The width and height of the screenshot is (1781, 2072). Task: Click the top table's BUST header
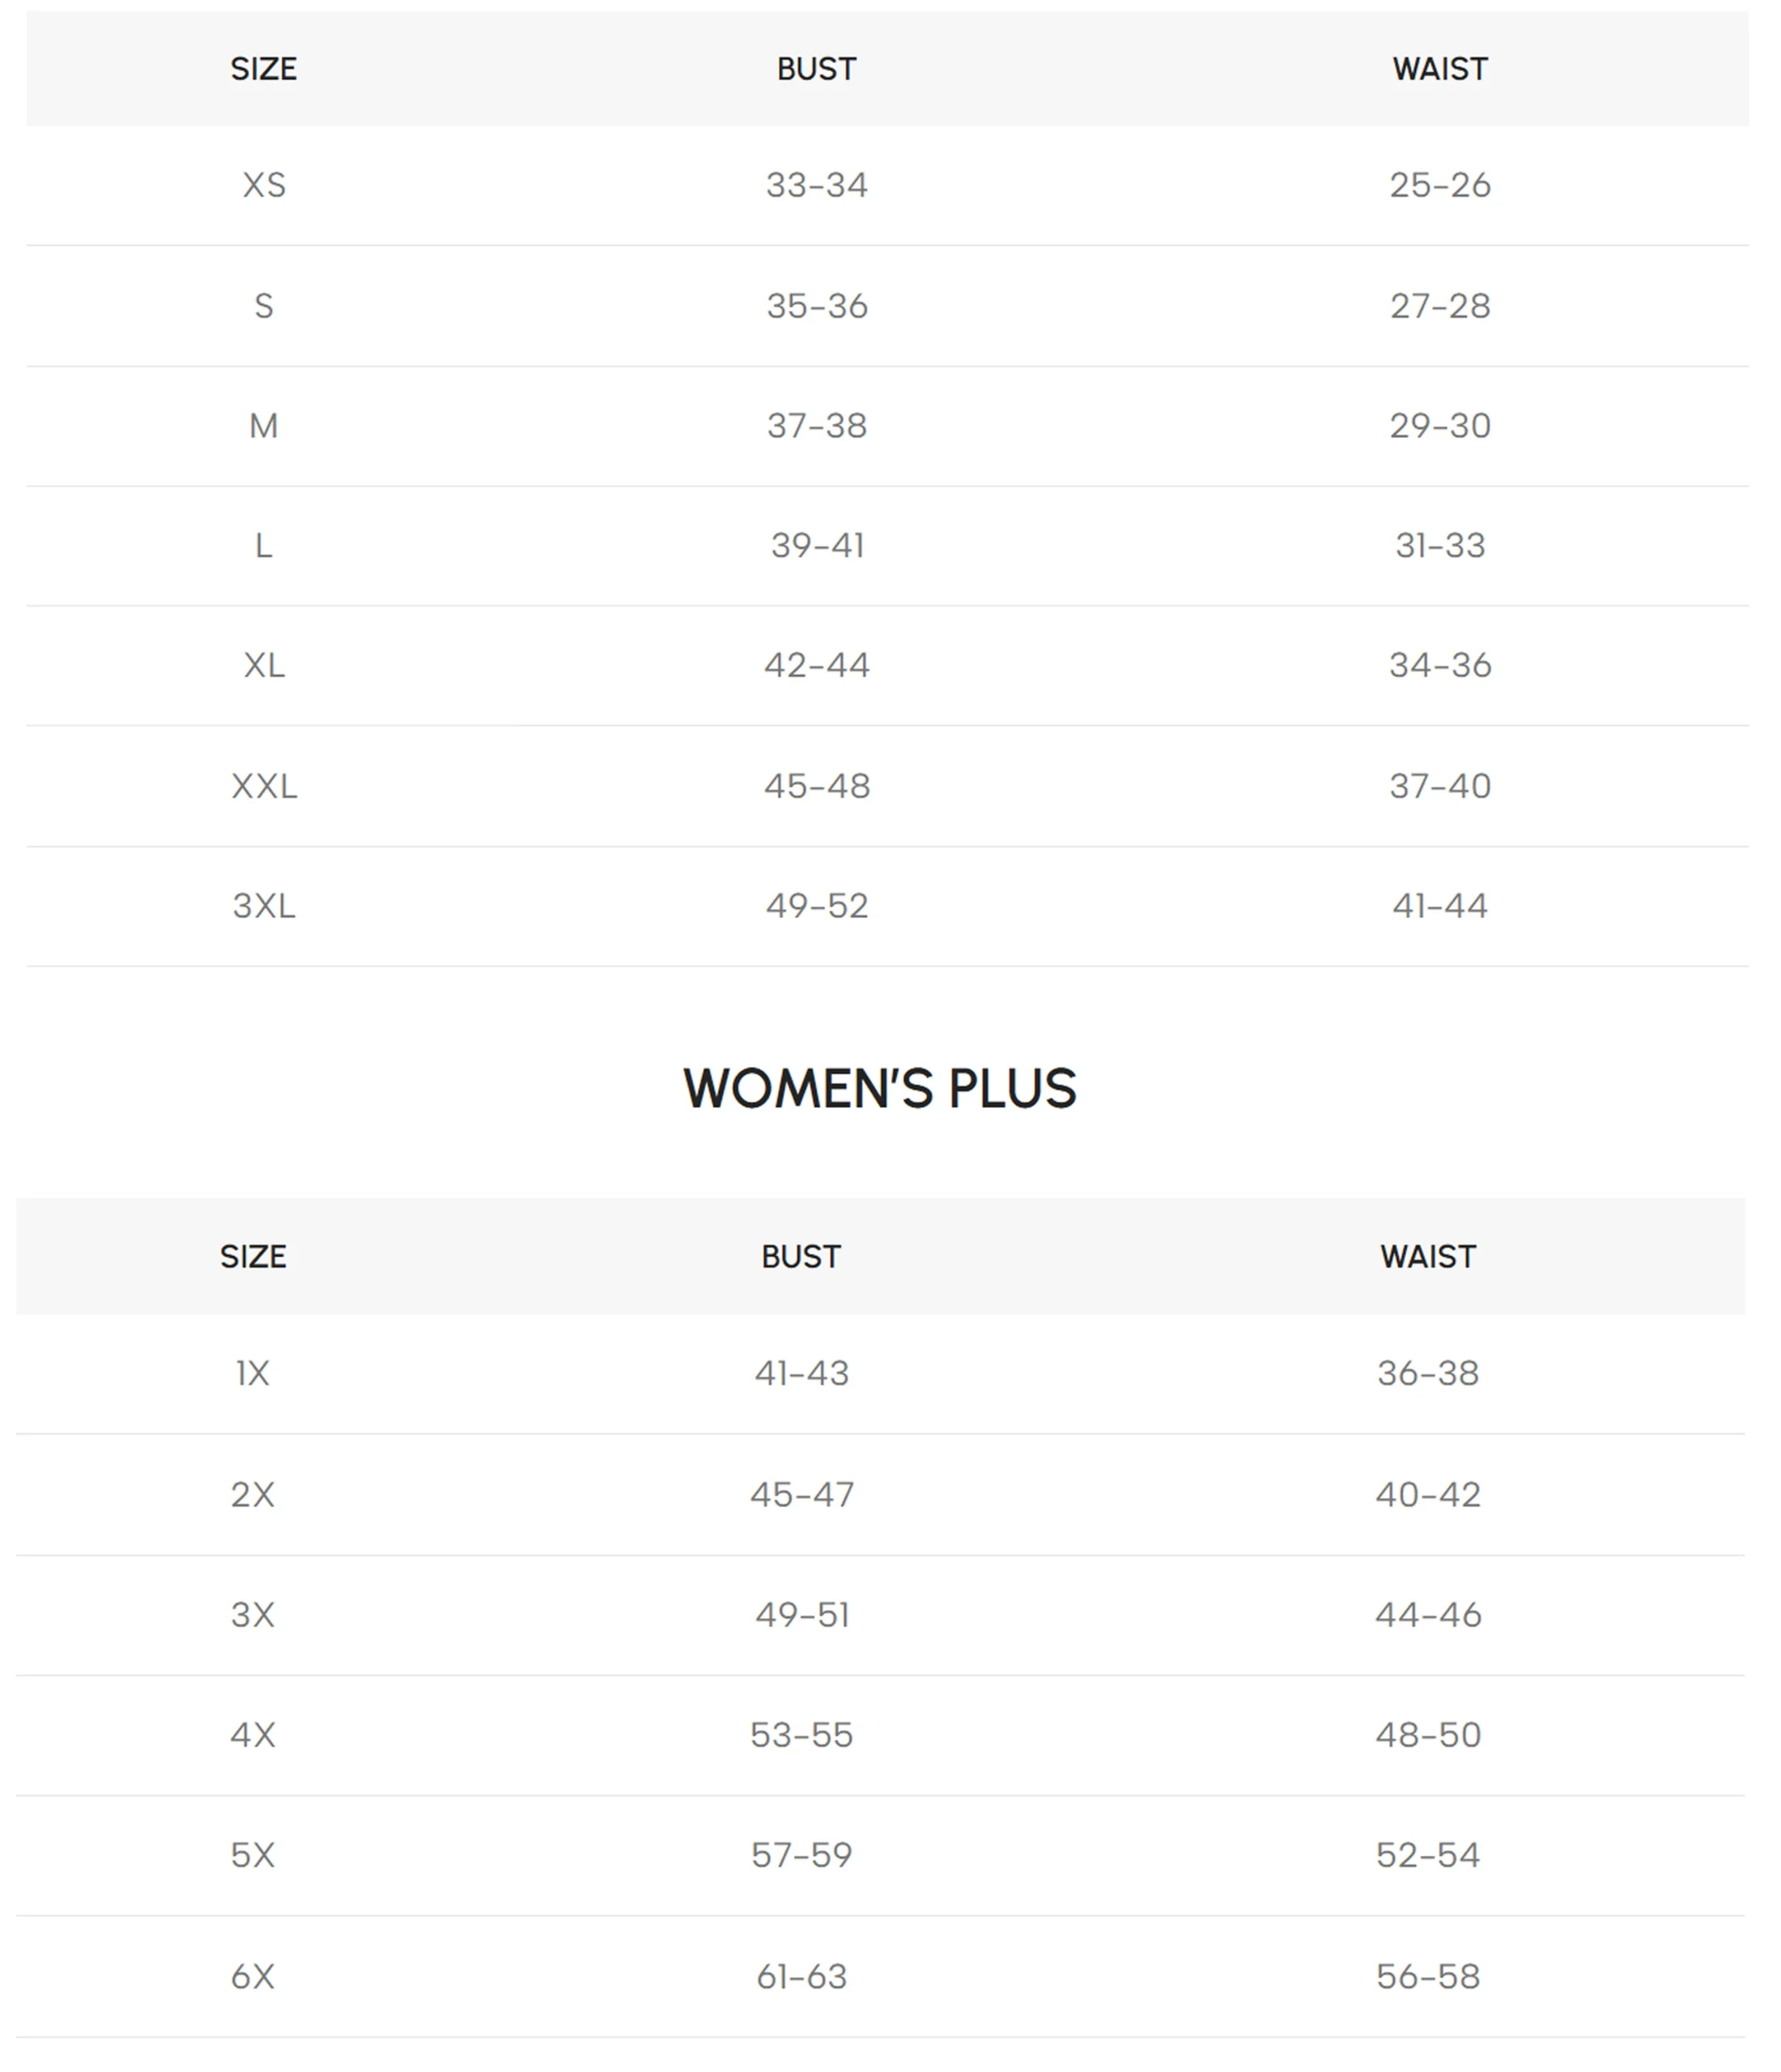(x=817, y=69)
